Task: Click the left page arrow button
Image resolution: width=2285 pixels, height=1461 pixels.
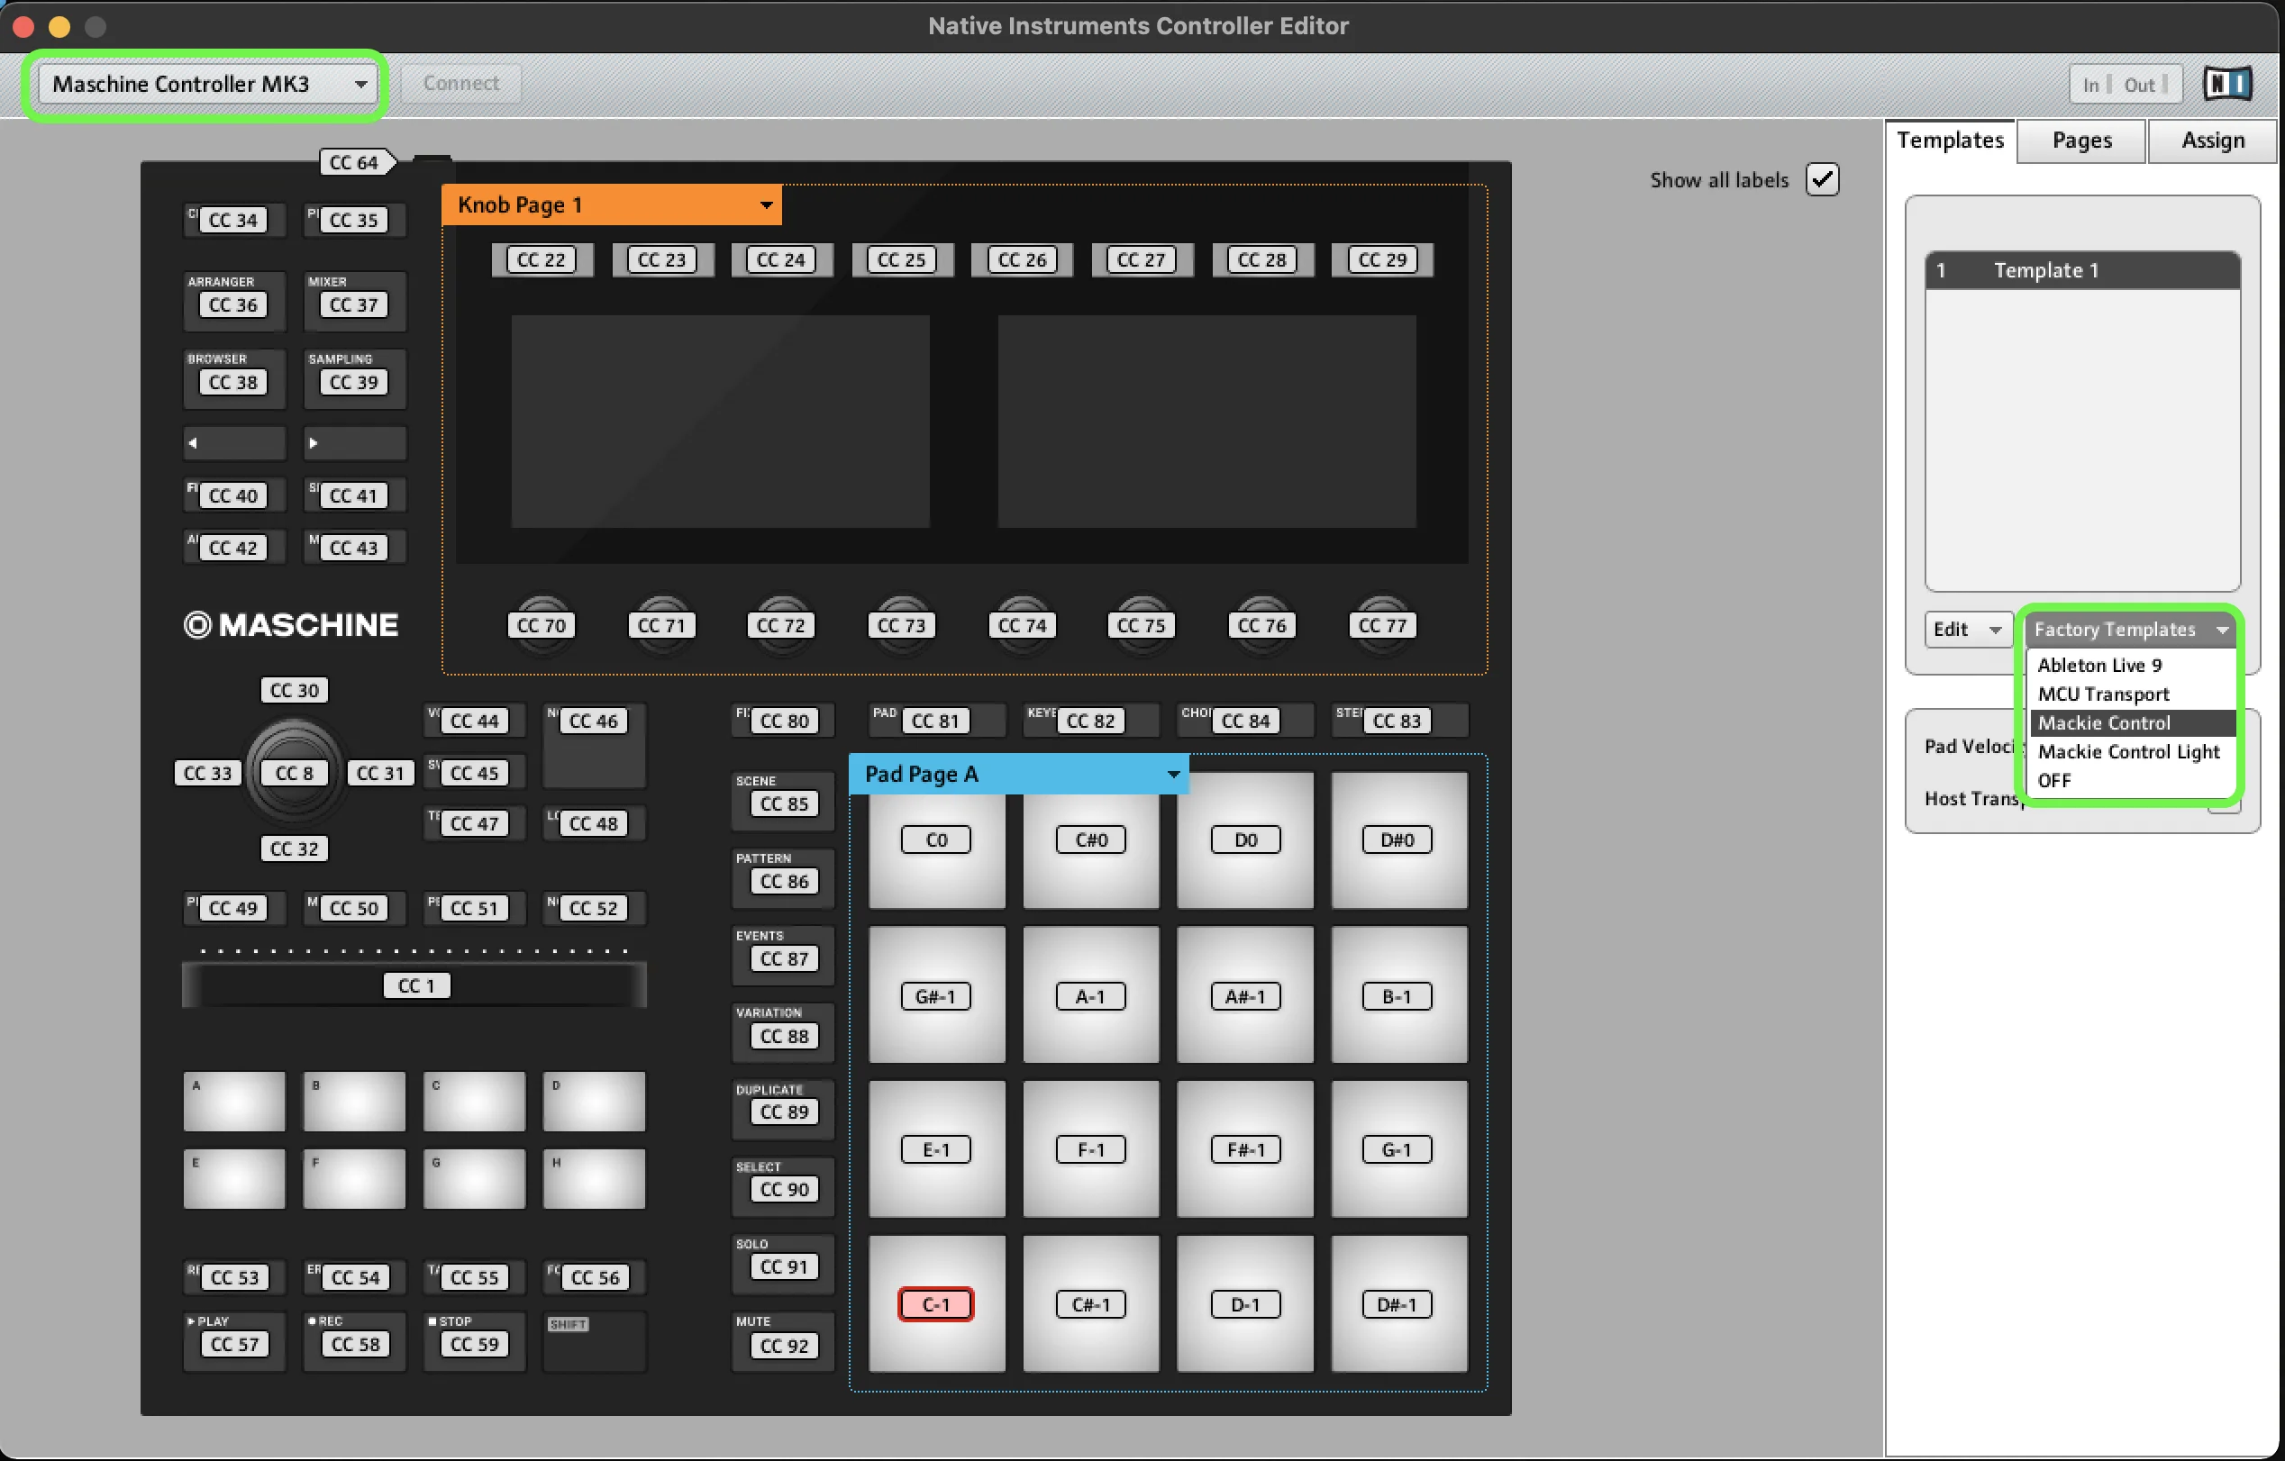Action: click(x=234, y=443)
